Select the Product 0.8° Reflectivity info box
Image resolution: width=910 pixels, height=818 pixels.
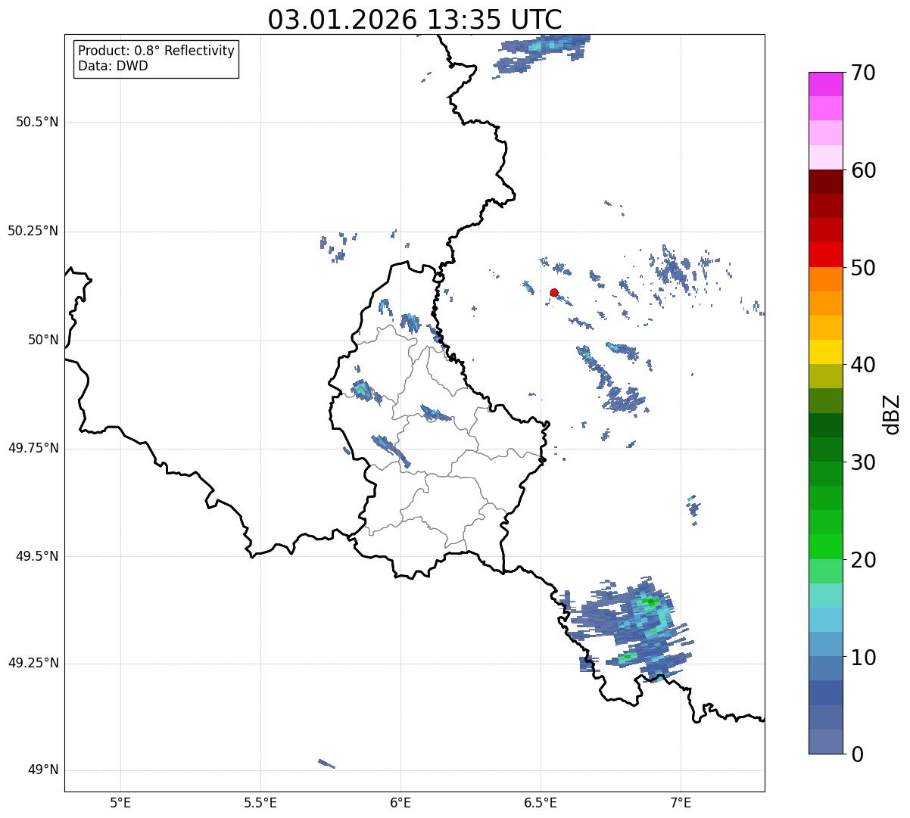157,58
